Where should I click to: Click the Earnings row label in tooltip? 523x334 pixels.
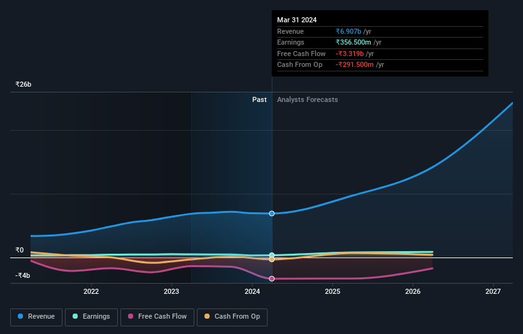click(291, 42)
